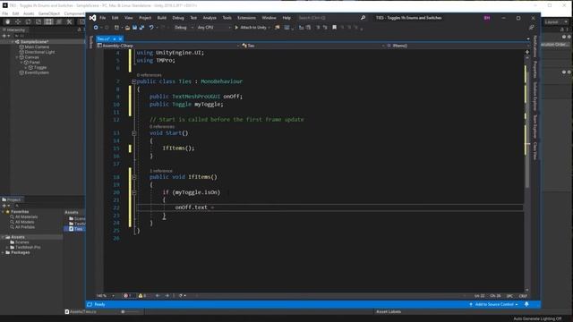Image resolution: width=573 pixels, height=322 pixels.
Task: Open Visual Studio Edit menu
Action: coord(115,18)
